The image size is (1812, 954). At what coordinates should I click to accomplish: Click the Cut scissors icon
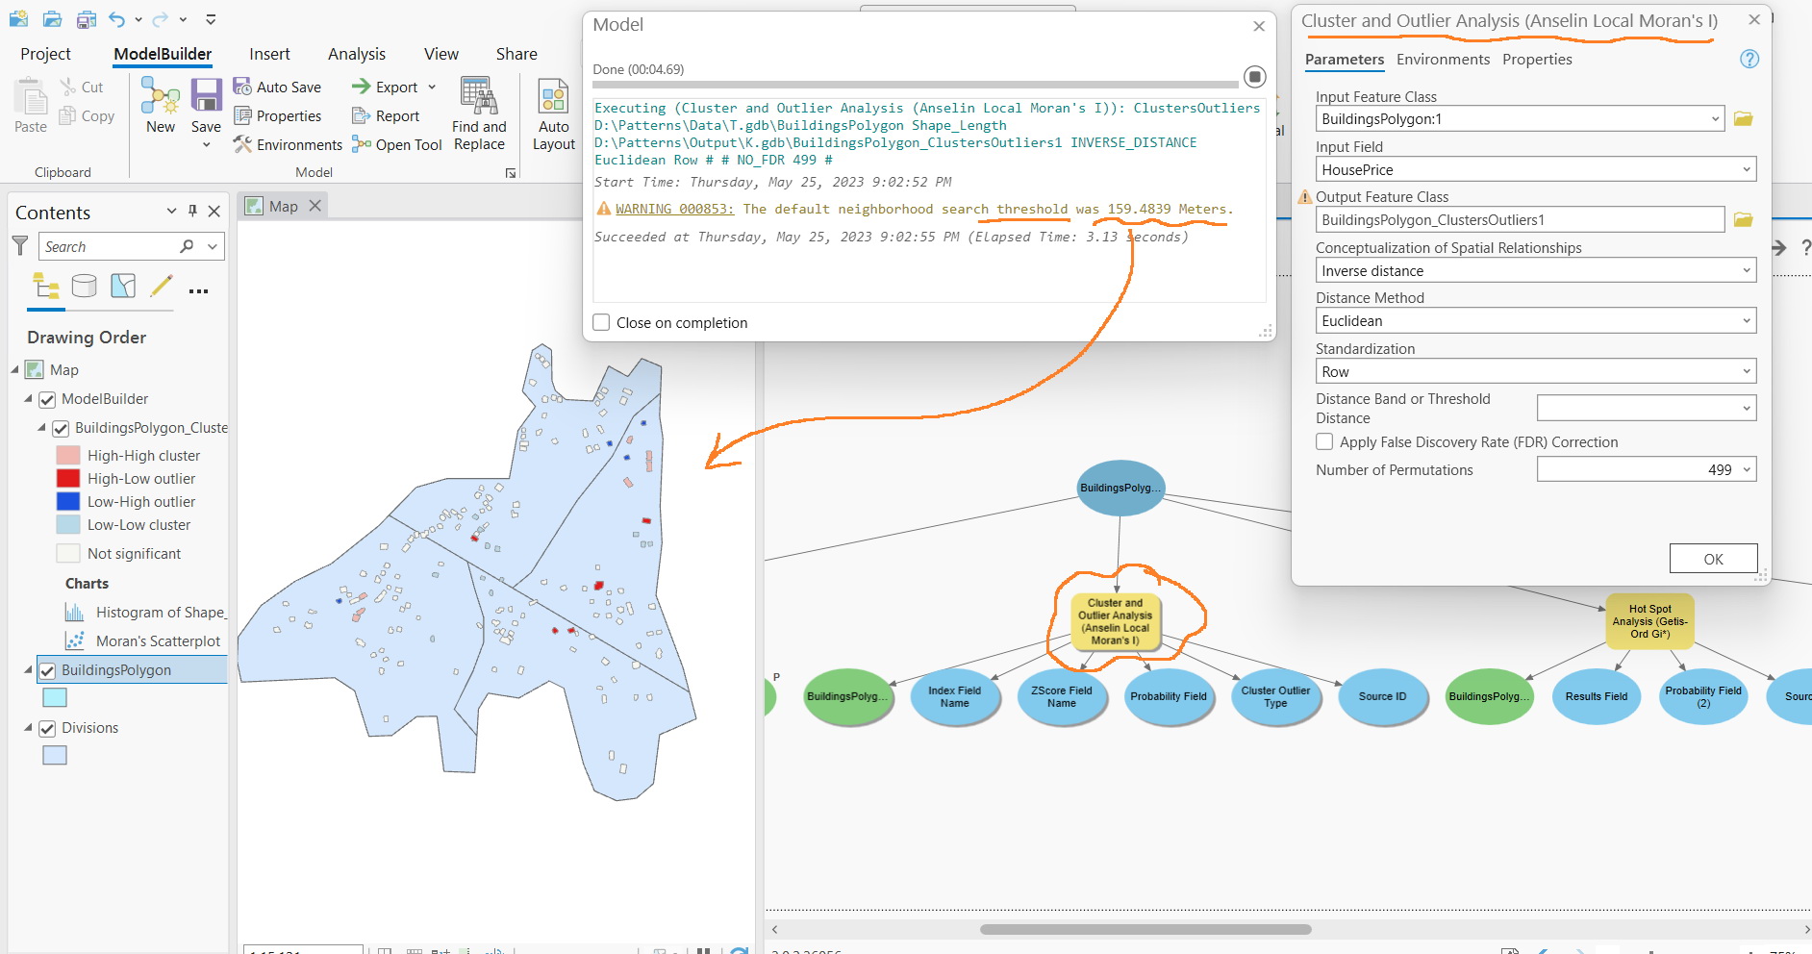click(68, 87)
